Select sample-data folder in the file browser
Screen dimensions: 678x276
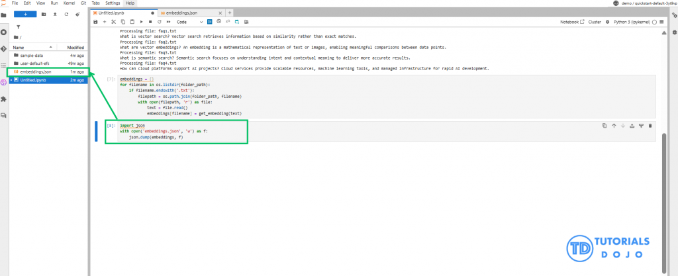[x=32, y=56]
